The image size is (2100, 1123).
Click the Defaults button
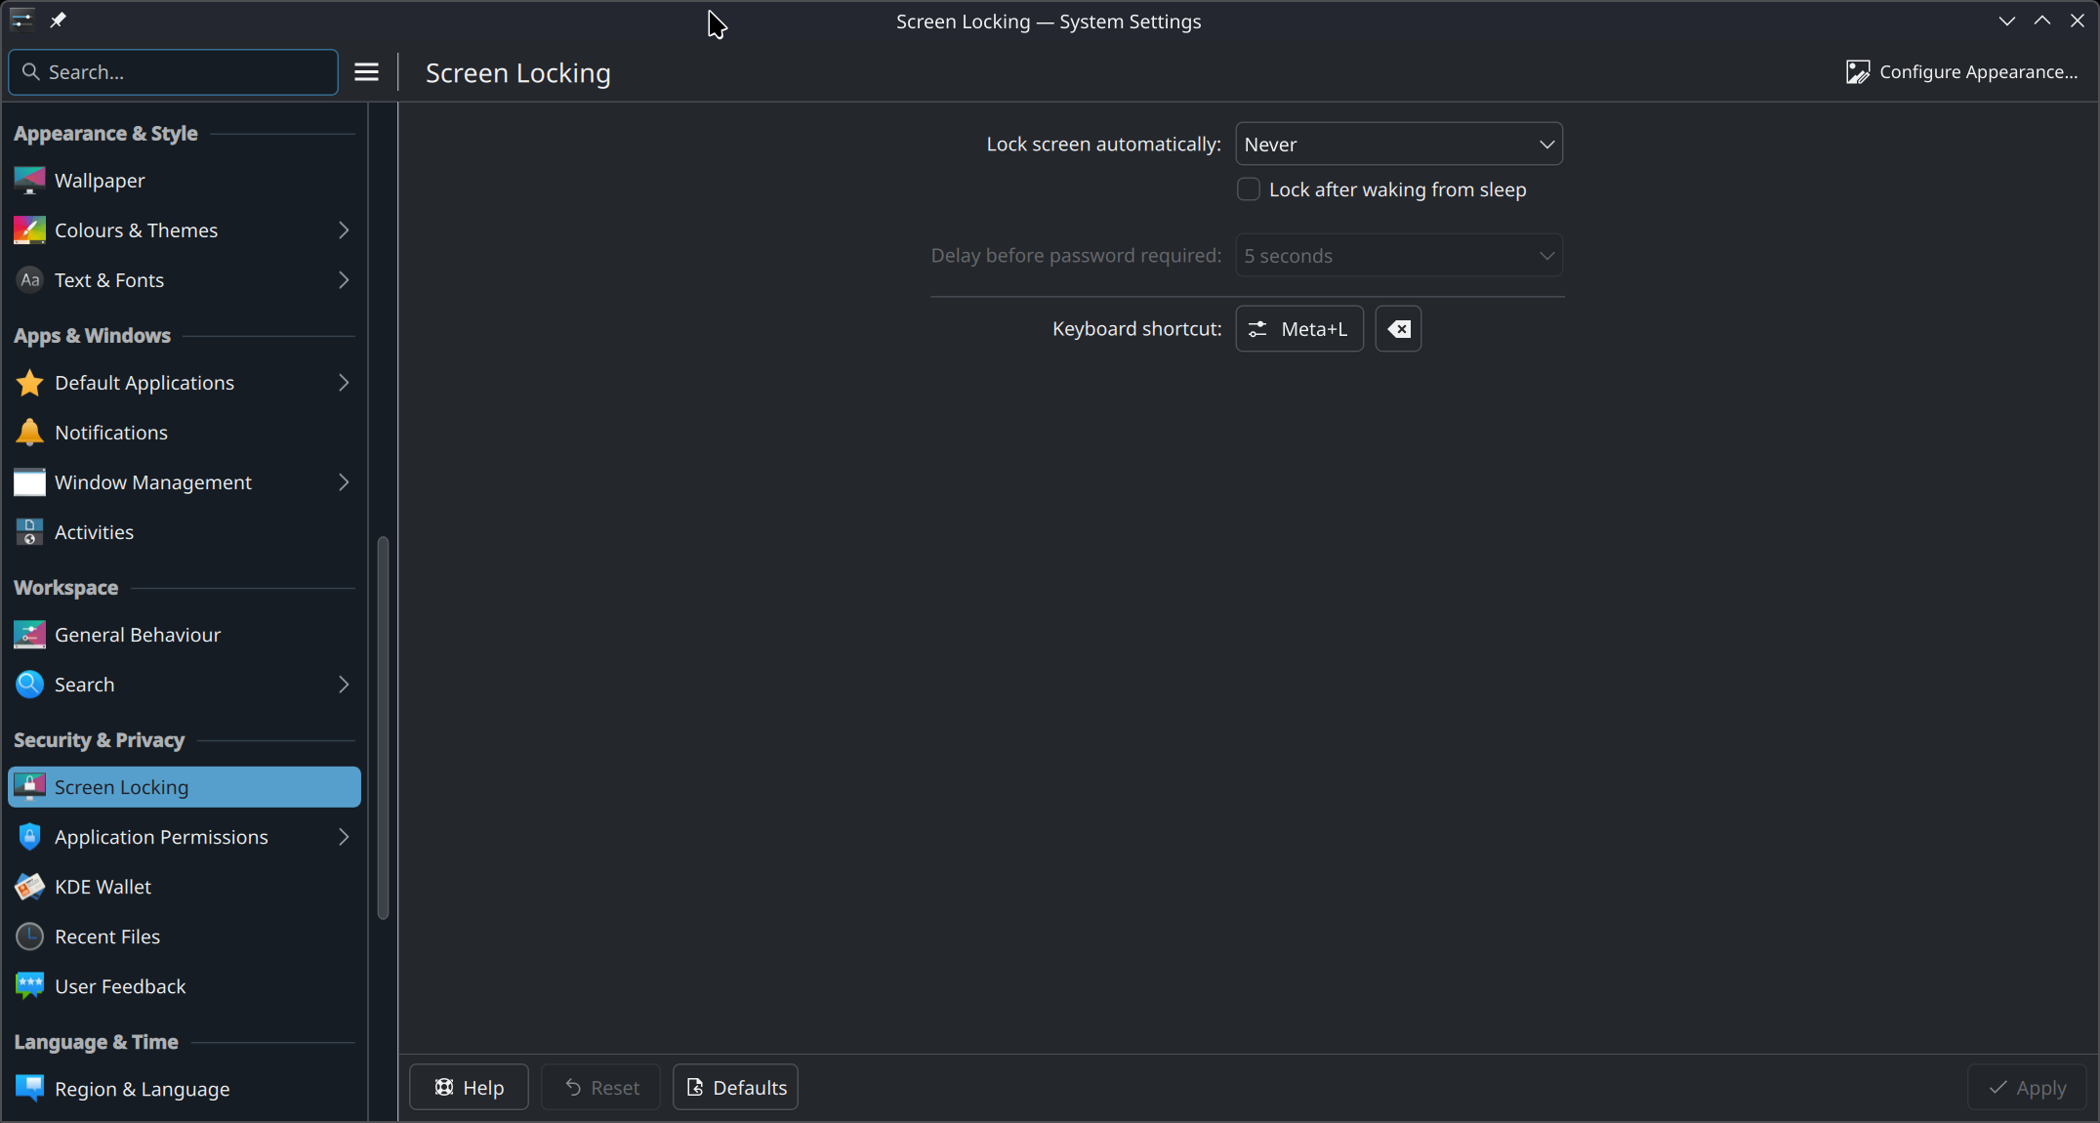(735, 1087)
